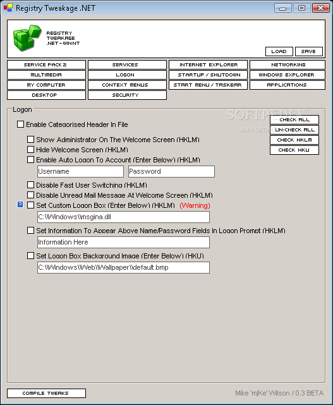Viewport: 333px width, 405px height.
Task: Click the default.bmp wallpaper path field
Action: pyautogui.click(x=123, y=268)
